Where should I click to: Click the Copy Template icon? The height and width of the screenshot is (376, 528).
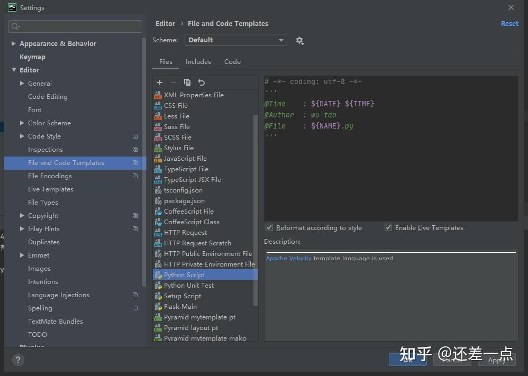[187, 82]
